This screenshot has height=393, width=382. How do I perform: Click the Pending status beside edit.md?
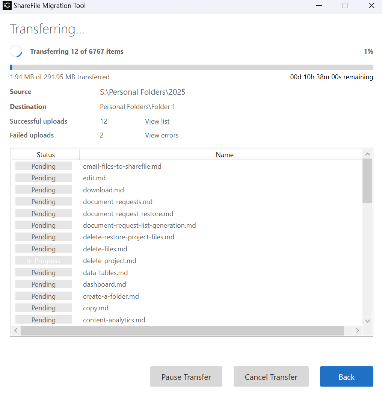coord(44,178)
